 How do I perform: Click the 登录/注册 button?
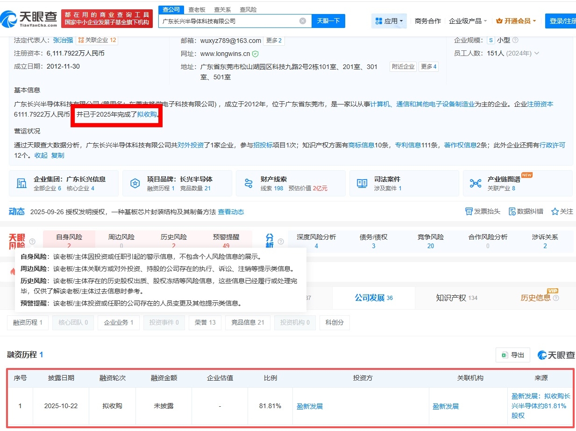tap(562, 21)
